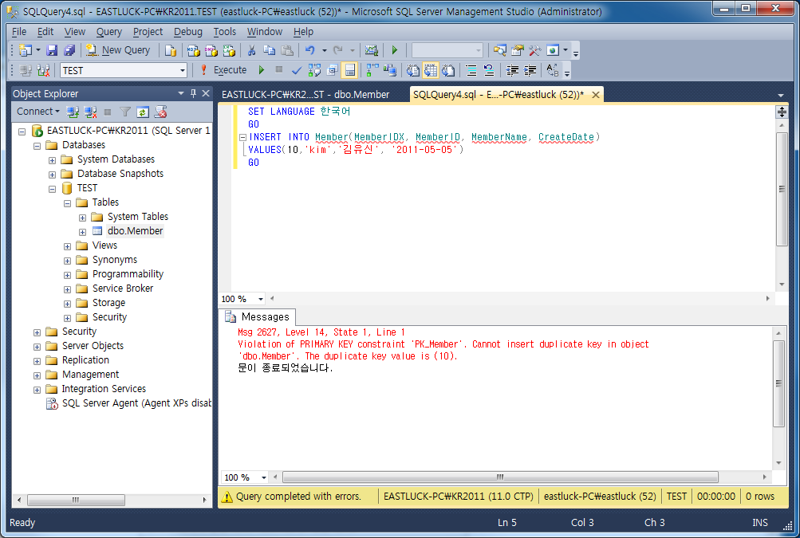Click the 'Query completed with errors.' status text
The image size is (800, 538).
pos(298,497)
